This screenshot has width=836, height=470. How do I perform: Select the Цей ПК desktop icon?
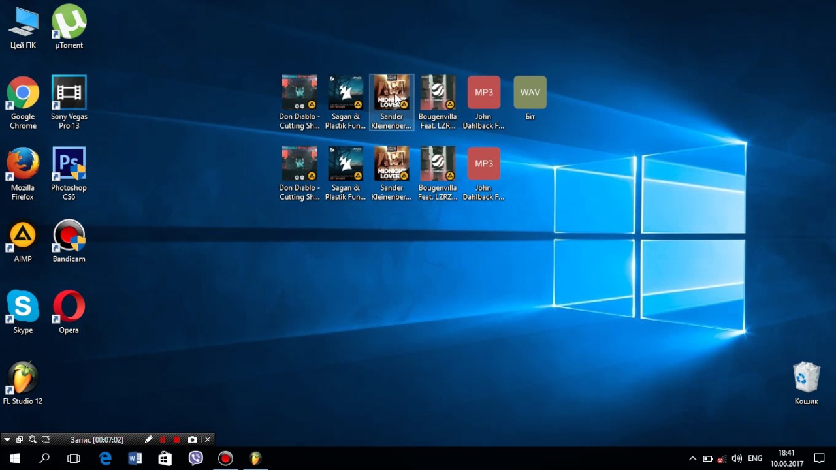coord(23,27)
